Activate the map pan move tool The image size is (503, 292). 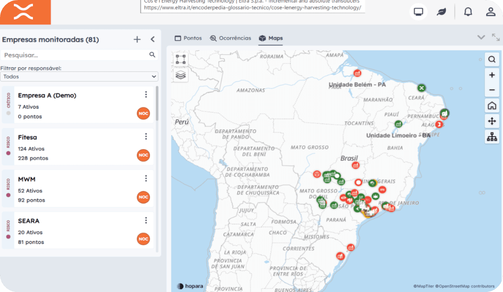(492, 121)
